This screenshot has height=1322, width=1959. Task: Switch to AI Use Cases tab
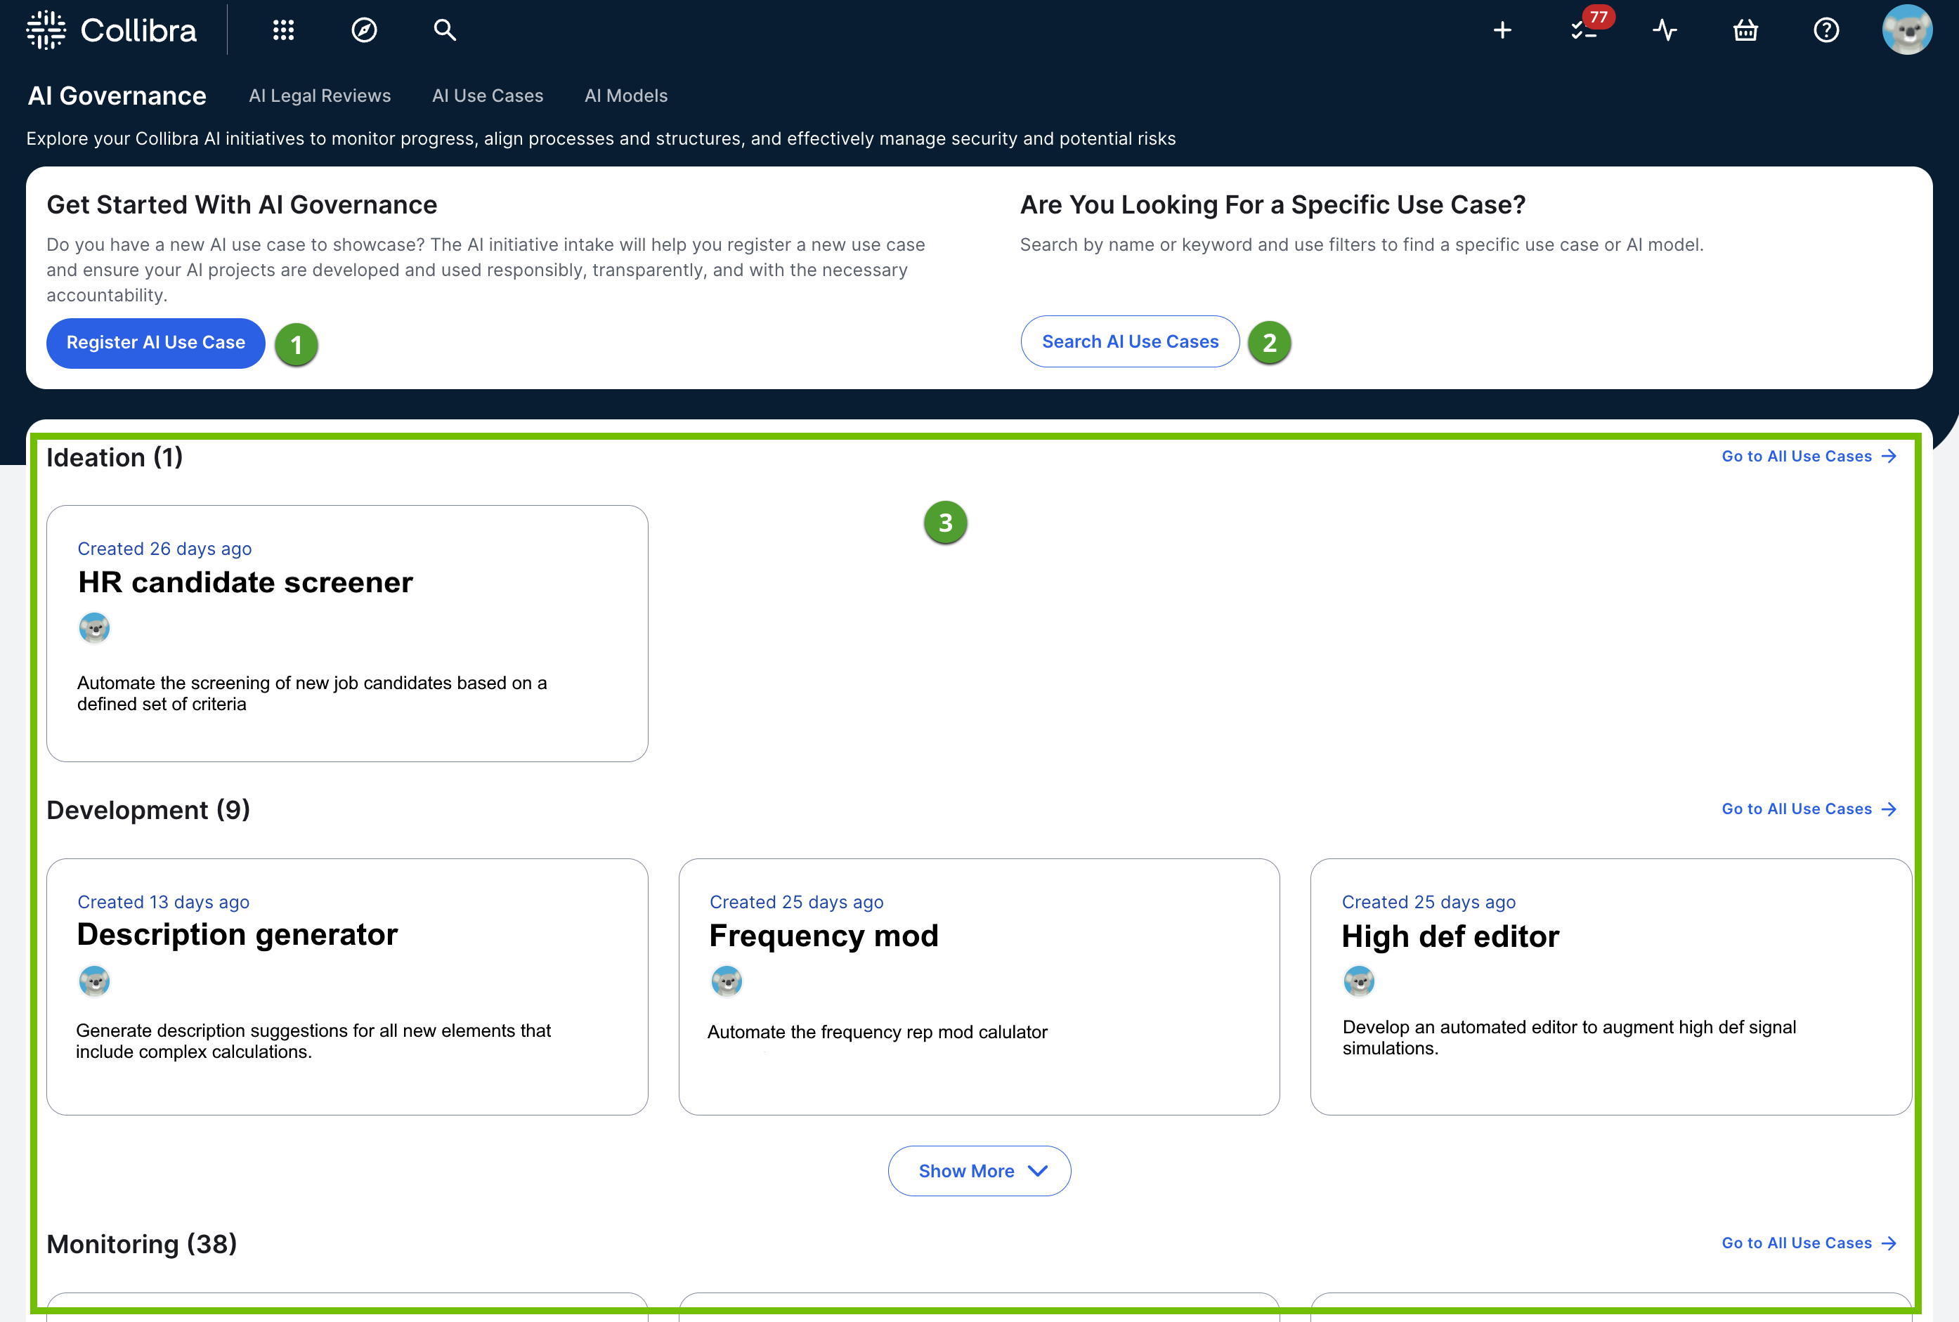click(x=487, y=96)
